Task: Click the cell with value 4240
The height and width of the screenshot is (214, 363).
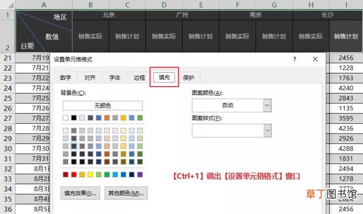Action: (x=346, y=88)
